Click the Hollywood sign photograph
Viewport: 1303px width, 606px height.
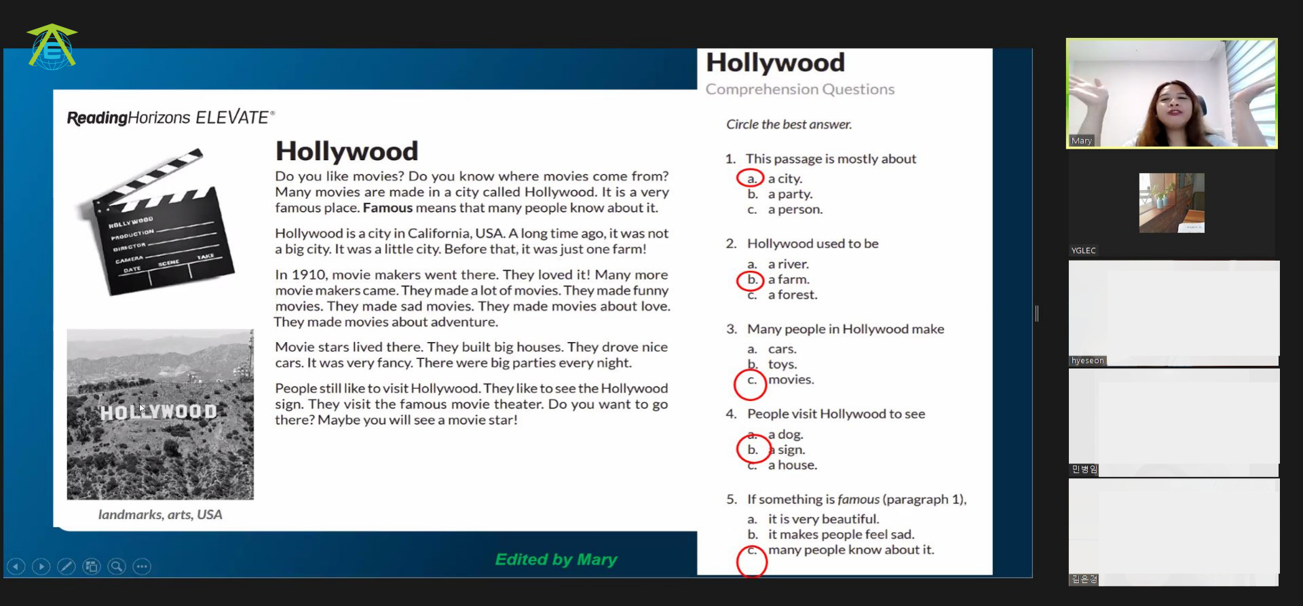coord(160,415)
